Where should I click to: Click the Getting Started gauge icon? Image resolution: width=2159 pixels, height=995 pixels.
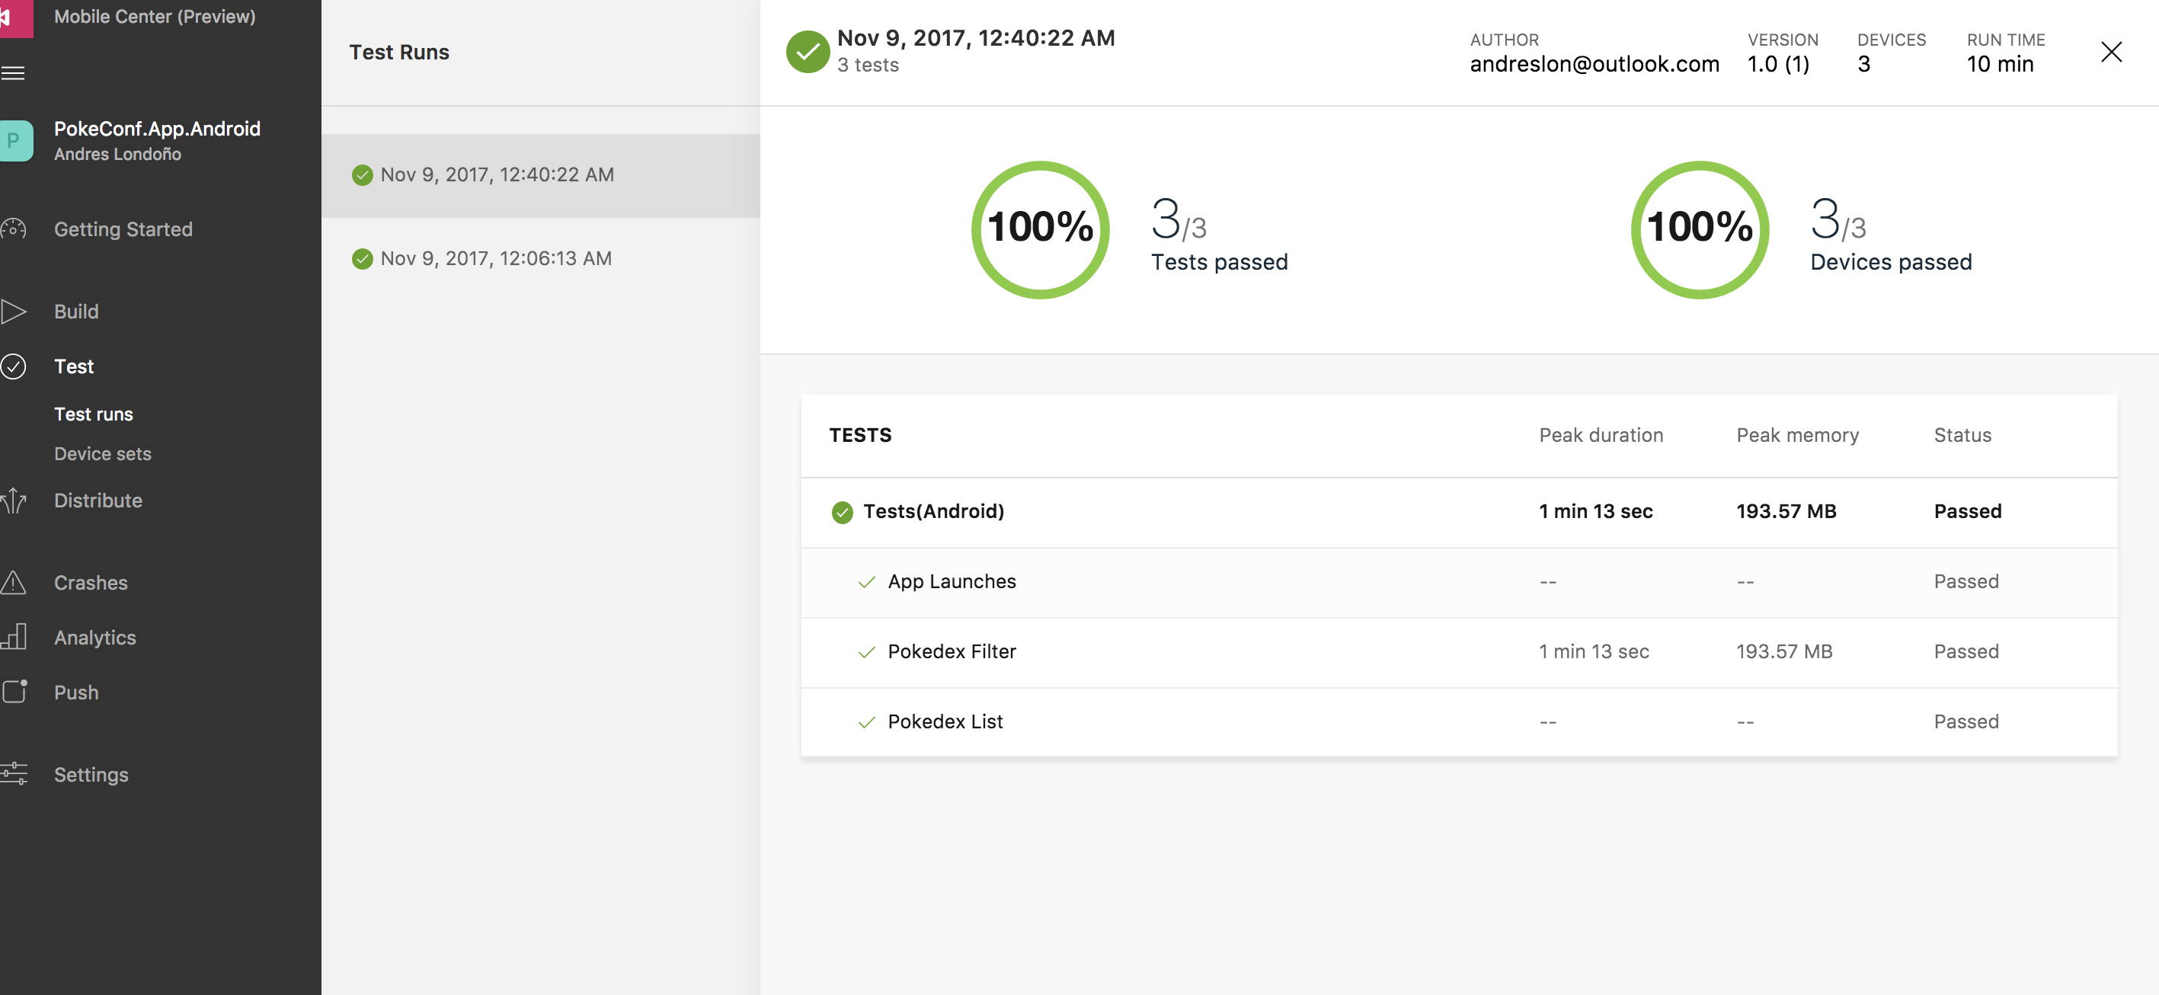click(x=14, y=229)
